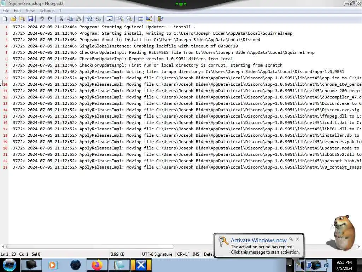This screenshot has width=362, height=272.
Task: Click the taskbar clock 9:51 PM
Action: (x=344, y=262)
